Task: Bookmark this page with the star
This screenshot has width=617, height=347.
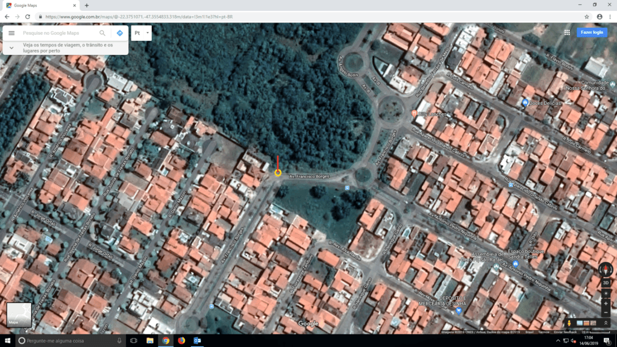Action: 587,16
